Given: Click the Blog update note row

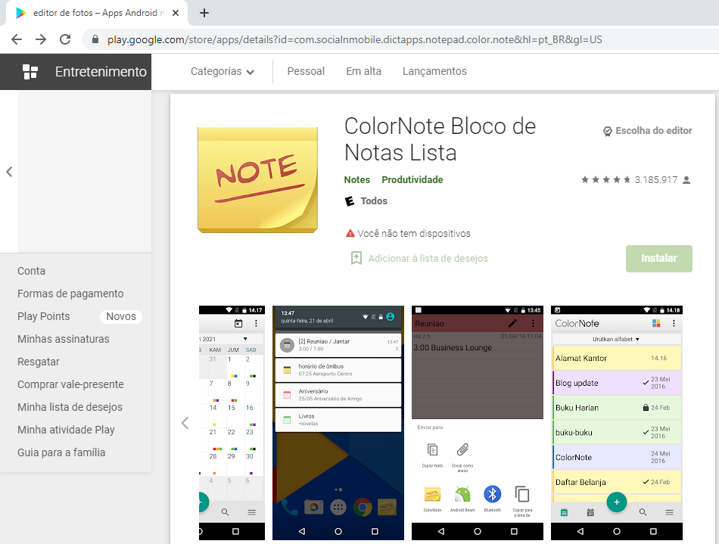Looking at the screenshot, I should [x=617, y=383].
